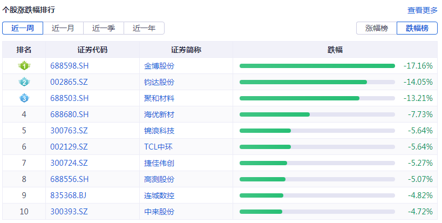Open stock code 002865.SZ

[x=69, y=82]
